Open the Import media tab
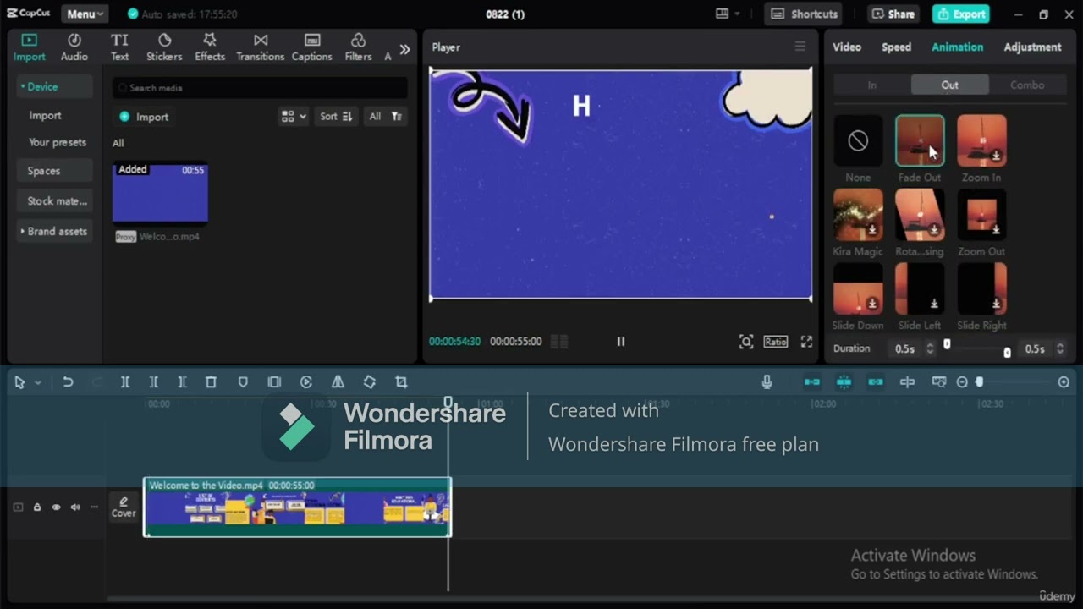Image resolution: width=1083 pixels, height=609 pixels. [29, 47]
